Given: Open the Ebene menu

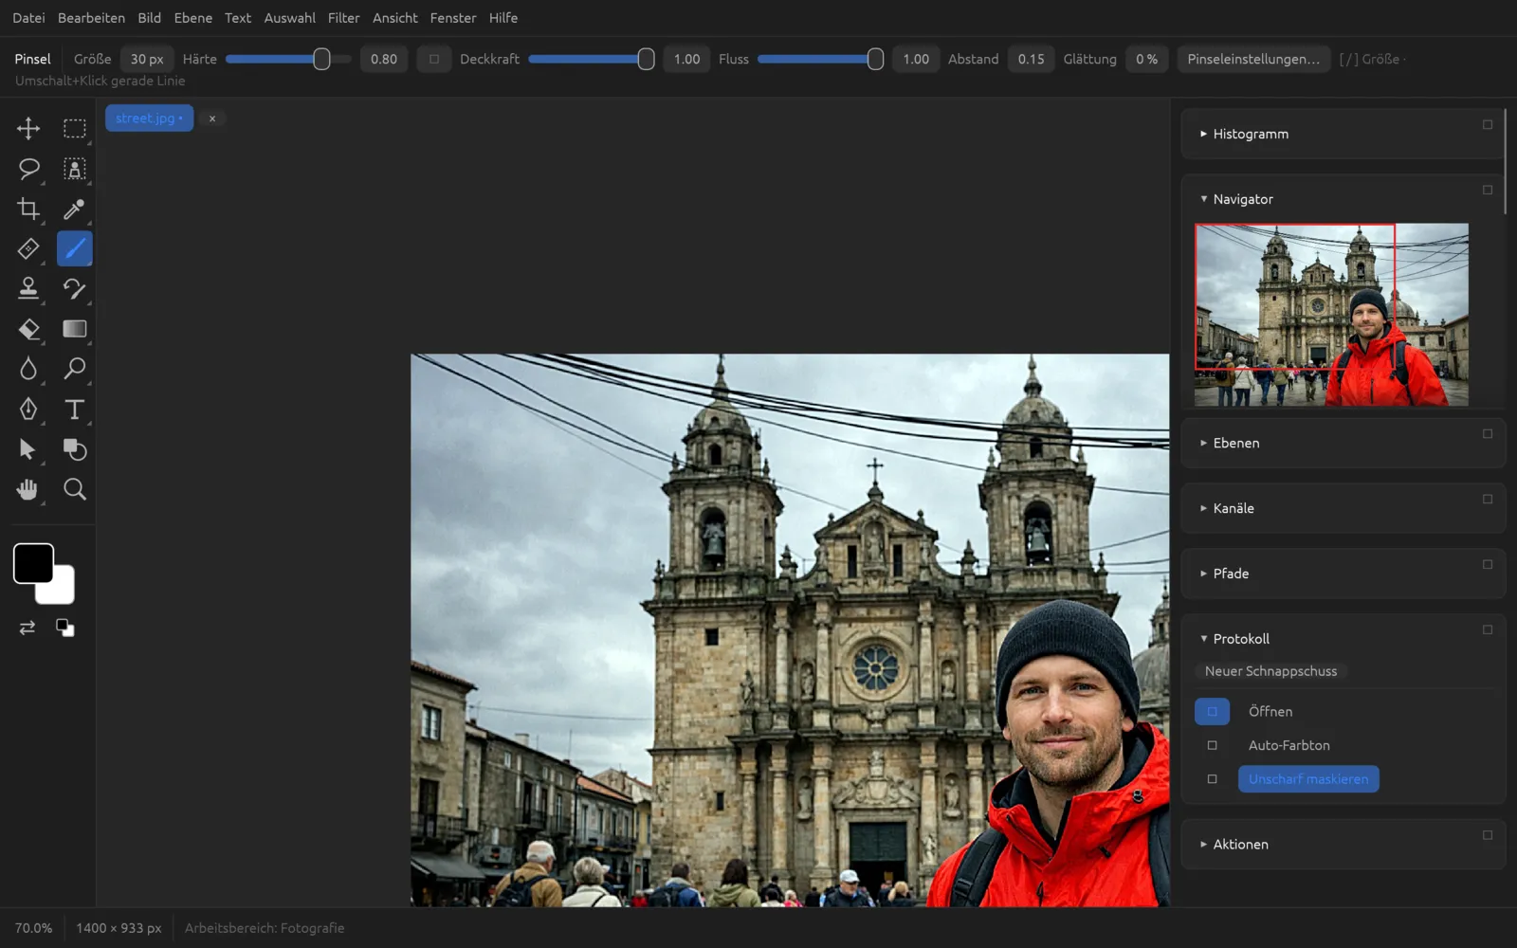Looking at the screenshot, I should pyautogui.click(x=192, y=18).
